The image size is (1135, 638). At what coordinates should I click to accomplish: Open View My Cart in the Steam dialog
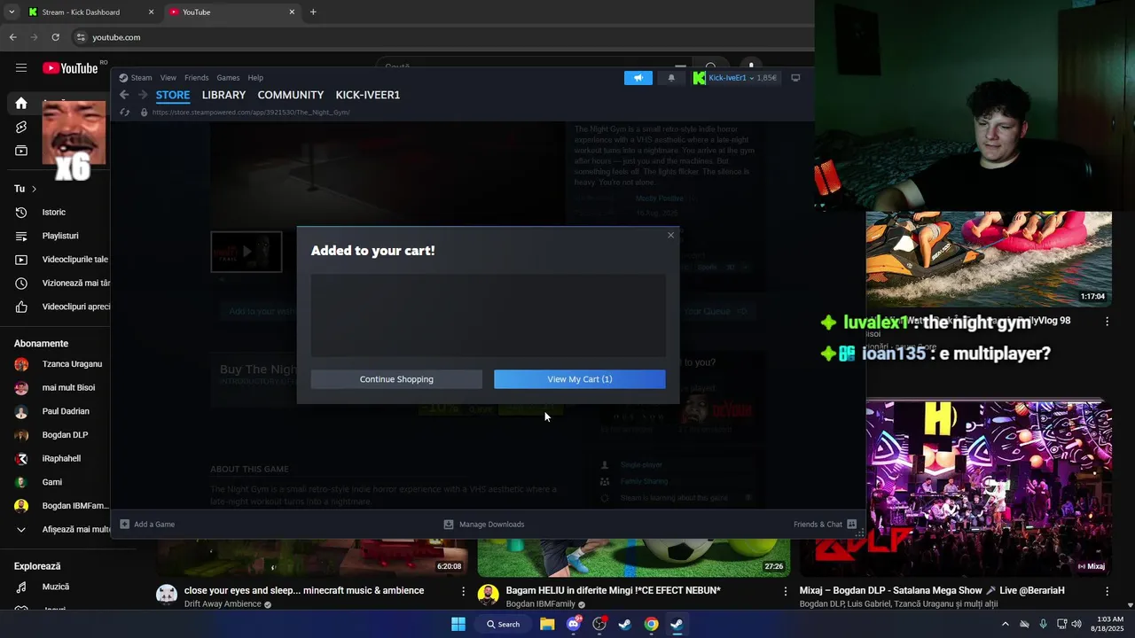click(579, 379)
